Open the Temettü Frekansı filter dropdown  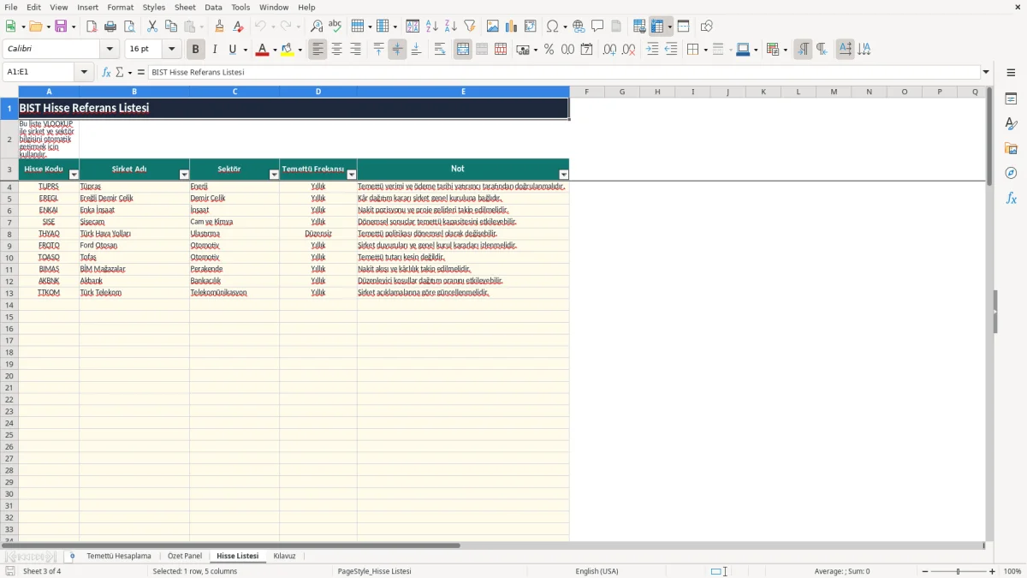351,175
